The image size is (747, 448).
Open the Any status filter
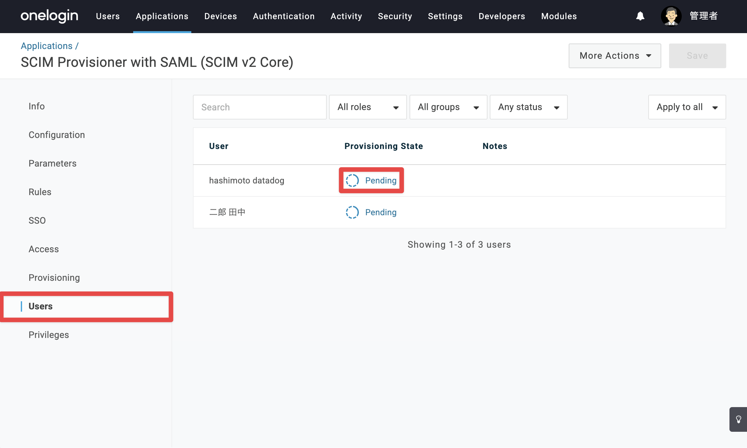click(x=528, y=107)
